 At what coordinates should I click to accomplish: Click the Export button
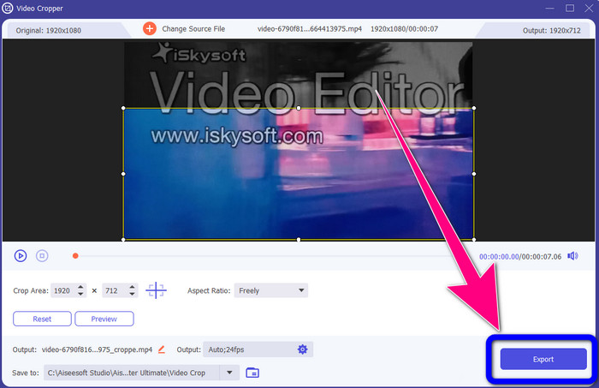coord(543,359)
